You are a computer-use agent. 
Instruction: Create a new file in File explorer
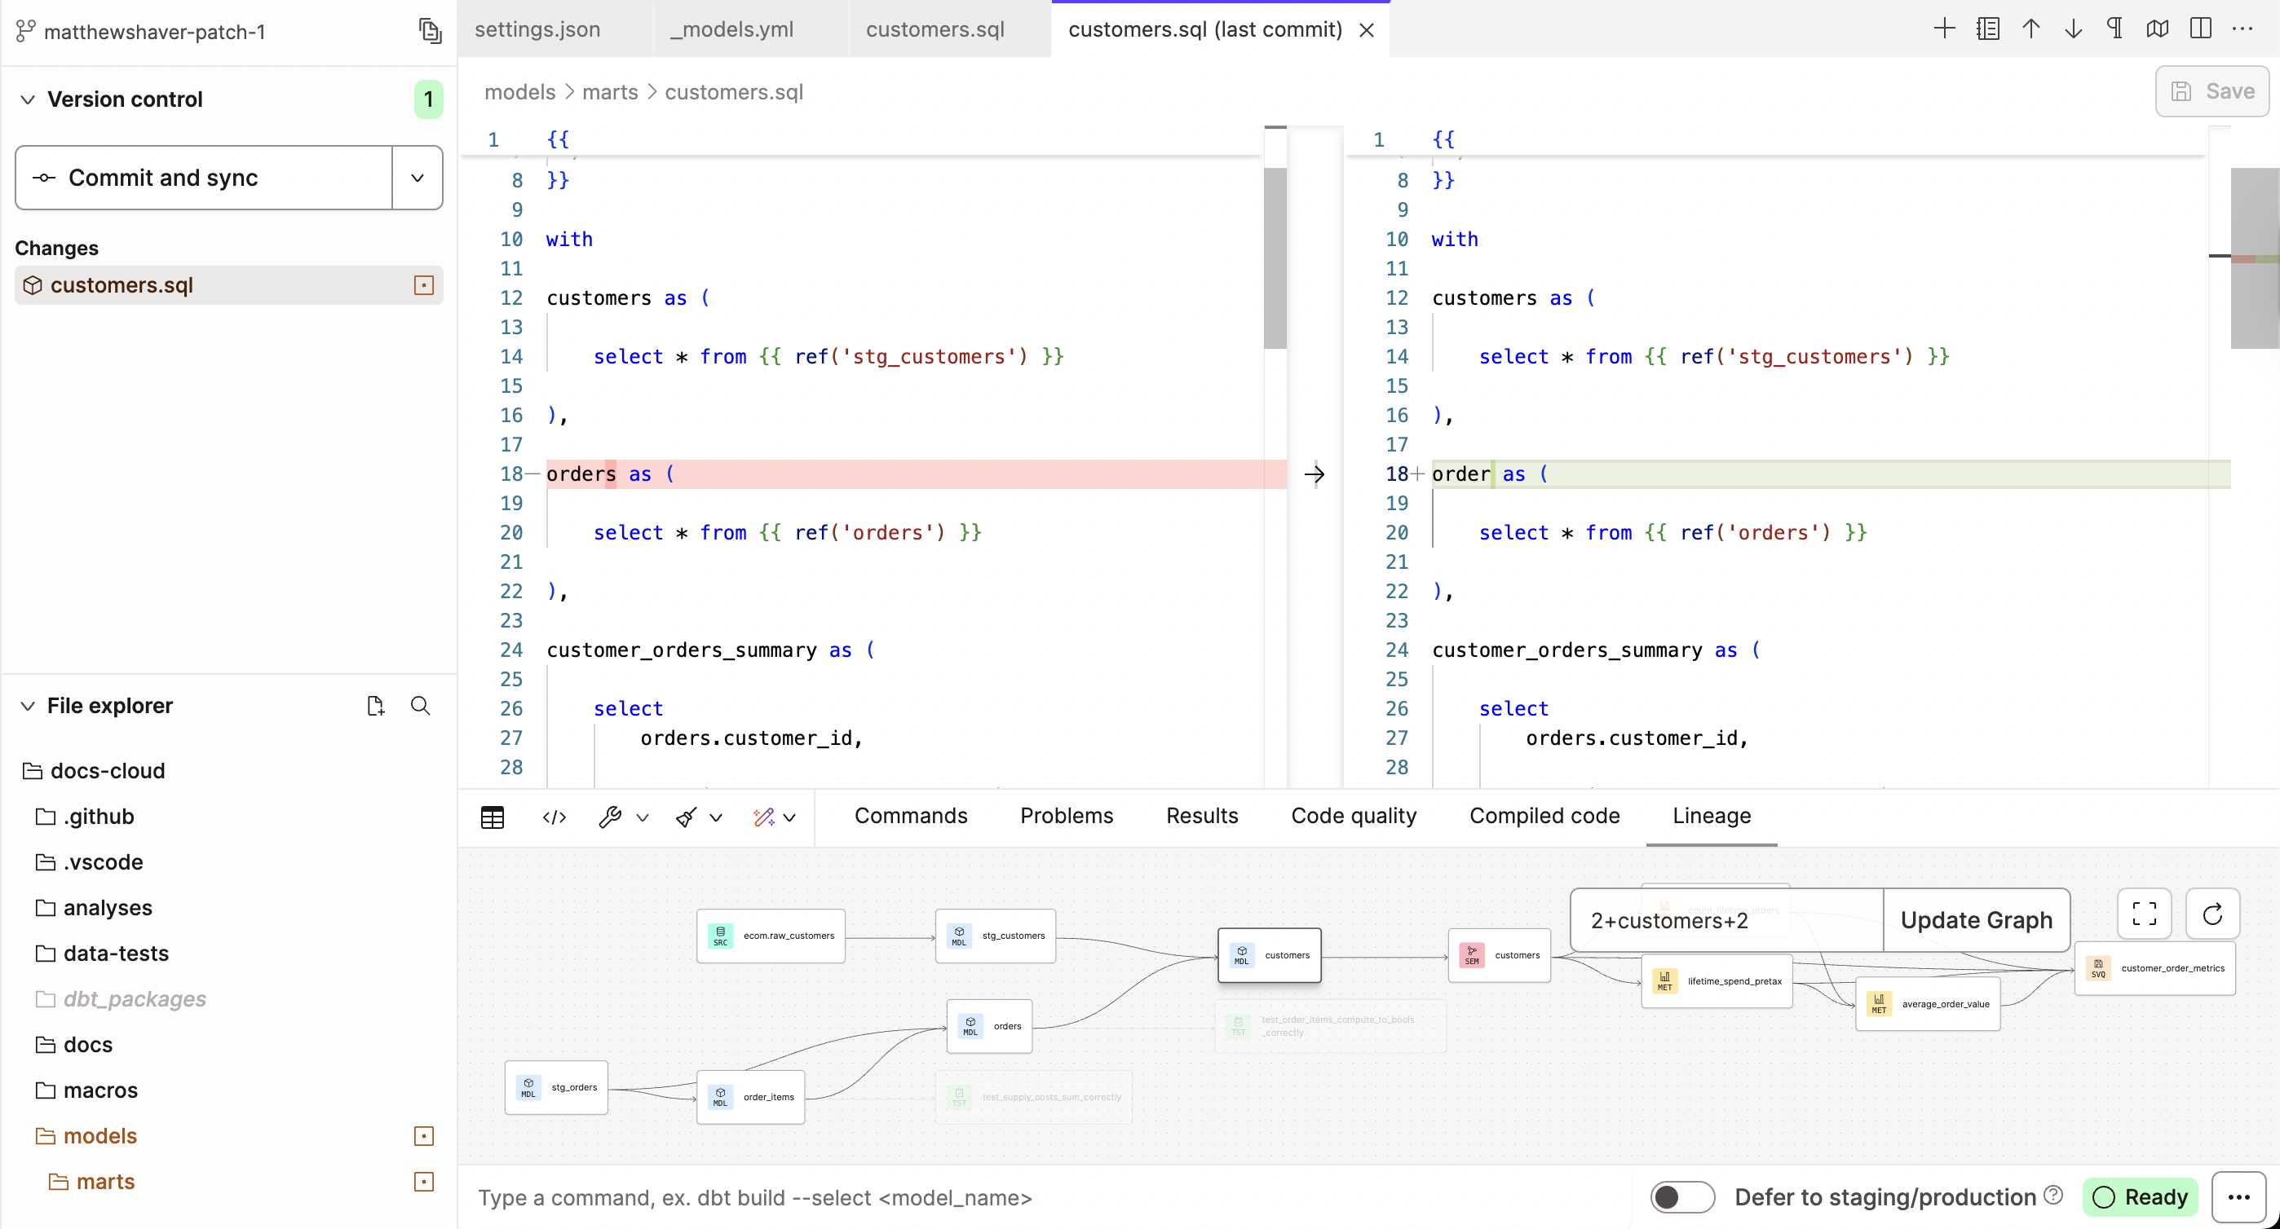375,705
